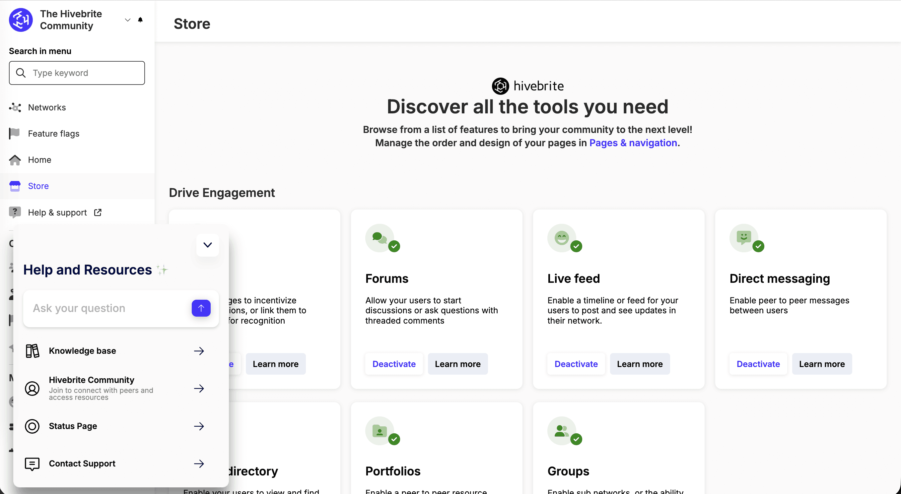Click the Hivebrite Community logo icon
Image resolution: width=901 pixels, height=494 pixels.
(21, 20)
